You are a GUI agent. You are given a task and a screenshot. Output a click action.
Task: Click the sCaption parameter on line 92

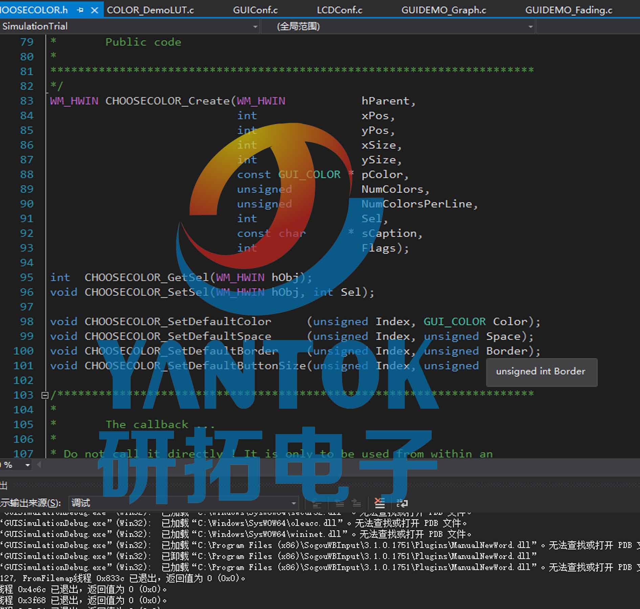(389, 233)
